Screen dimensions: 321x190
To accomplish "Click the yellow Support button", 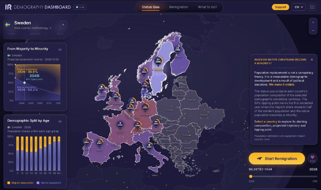I will (280, 7).
